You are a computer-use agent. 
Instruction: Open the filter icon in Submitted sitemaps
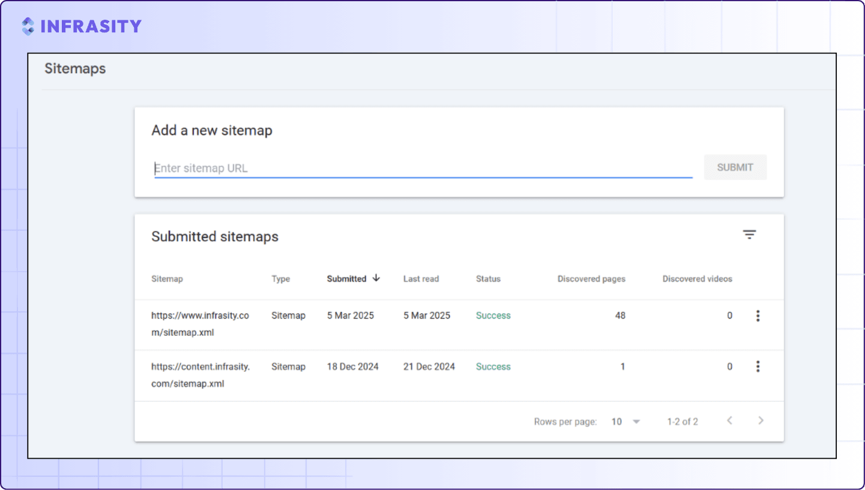(749, 235)
